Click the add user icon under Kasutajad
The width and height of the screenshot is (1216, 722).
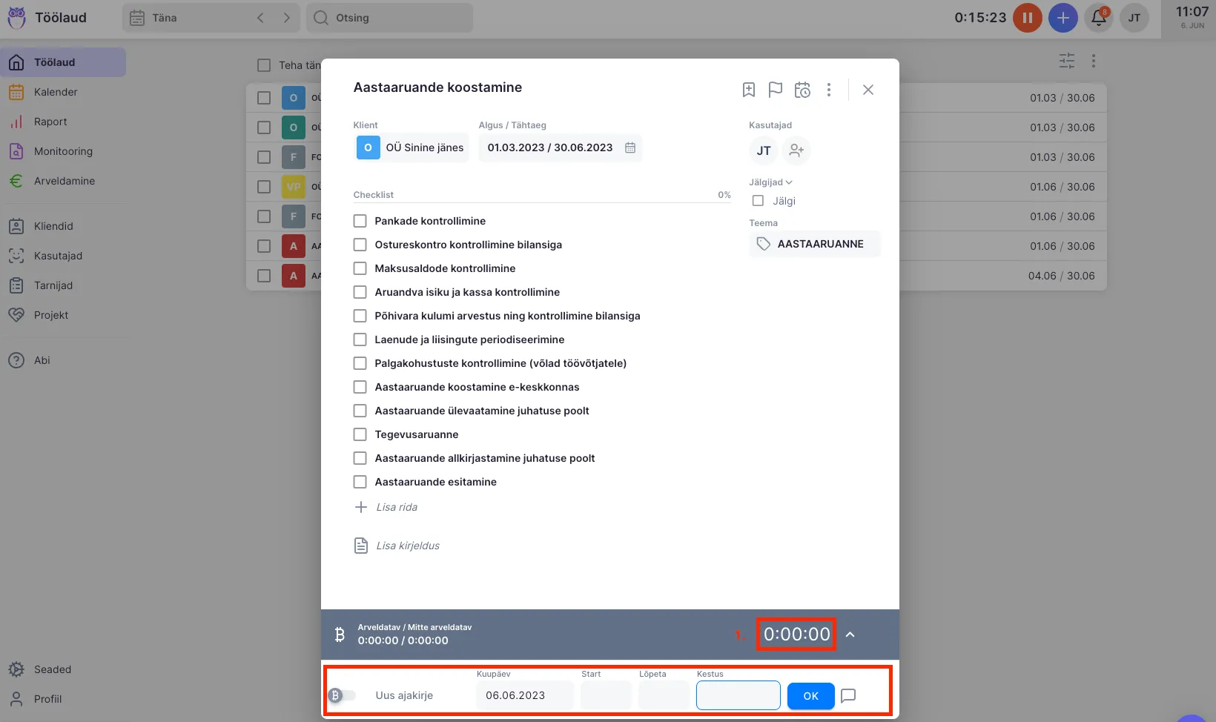pos(796,150)
